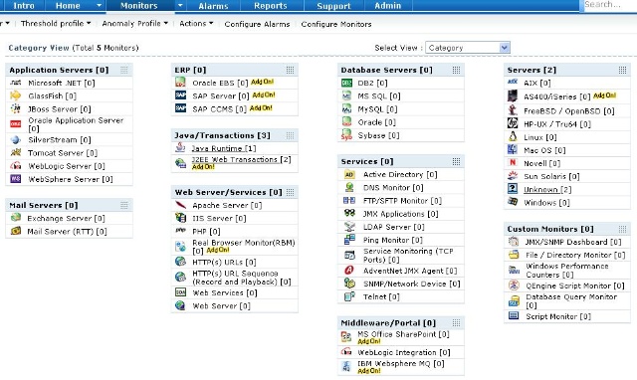Image resolution: width=637 pixels, height=380 pixels.
Task: Click the DB2 database icon
Action: coord(346,83)
